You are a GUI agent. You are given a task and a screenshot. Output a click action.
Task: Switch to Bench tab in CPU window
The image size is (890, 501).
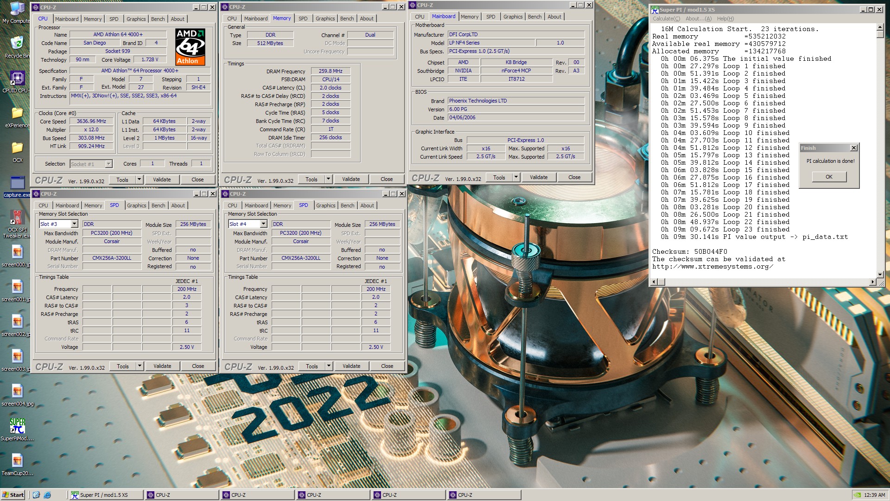click(158, 19)
